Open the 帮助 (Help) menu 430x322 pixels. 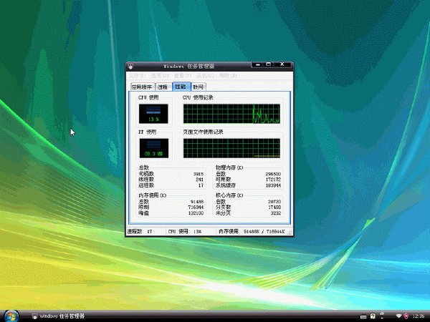click(228, 75)
